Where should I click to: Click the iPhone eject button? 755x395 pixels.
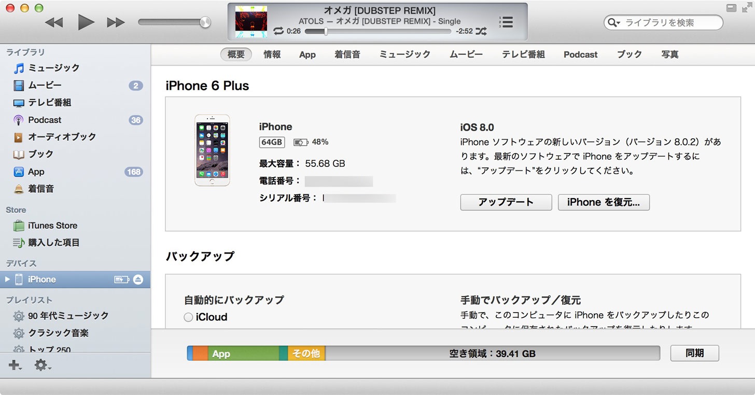tap(138, 279)
